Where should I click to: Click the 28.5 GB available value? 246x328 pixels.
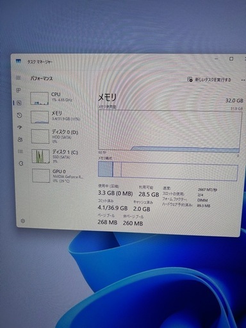click(149, 194)
